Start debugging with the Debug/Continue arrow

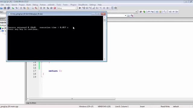click(x=80, y=8)
